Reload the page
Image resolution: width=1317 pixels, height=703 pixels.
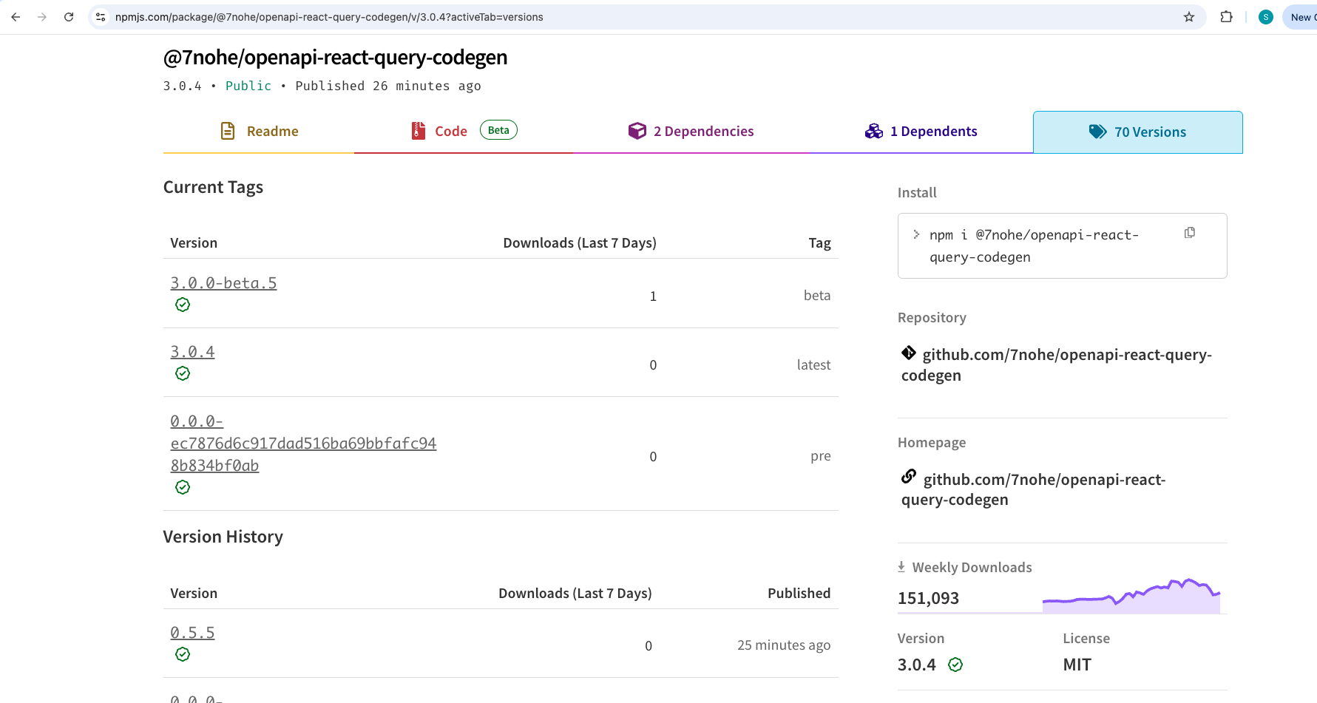[69, 17]
